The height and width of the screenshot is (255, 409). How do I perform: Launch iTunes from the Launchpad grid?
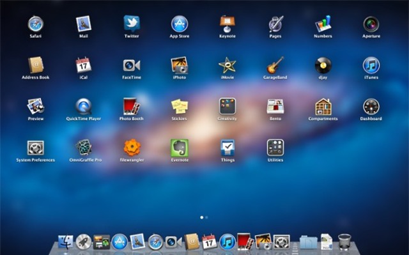point(371,65)
